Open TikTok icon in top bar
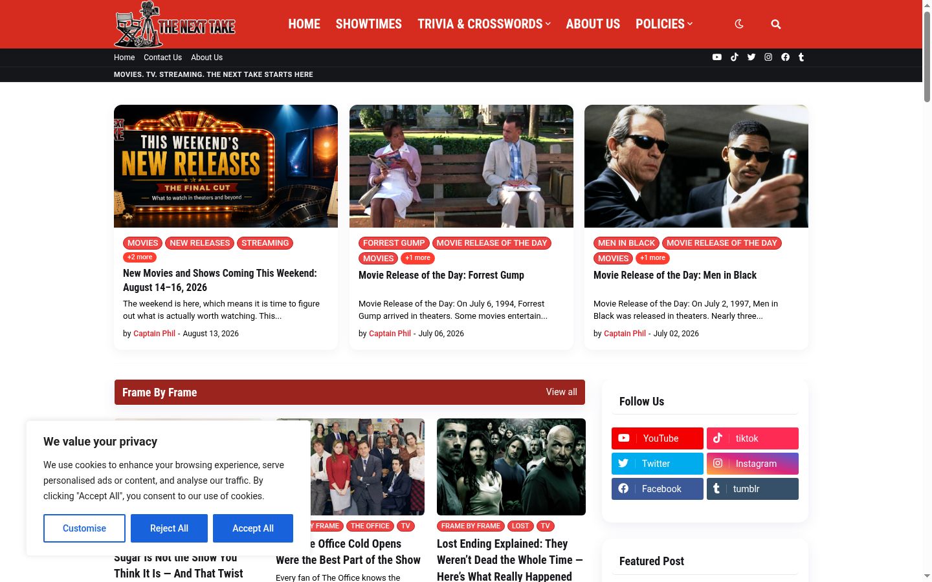Viewport: 932px width, 582px height. click(735, 57)
